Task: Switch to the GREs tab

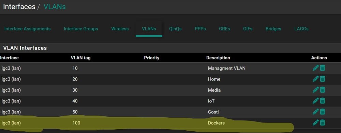Action: coord(224,29)
